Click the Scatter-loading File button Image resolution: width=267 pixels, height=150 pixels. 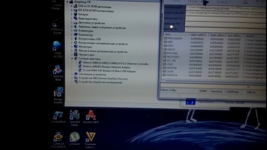174,13
